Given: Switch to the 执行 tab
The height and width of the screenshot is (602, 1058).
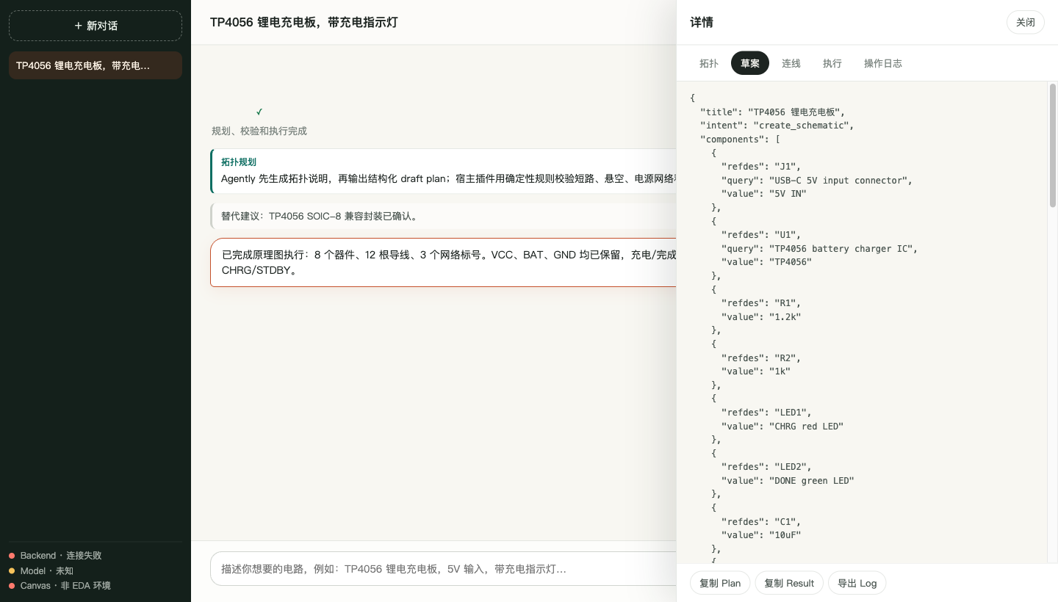Looking at the screenshot, I should [832, 63].
